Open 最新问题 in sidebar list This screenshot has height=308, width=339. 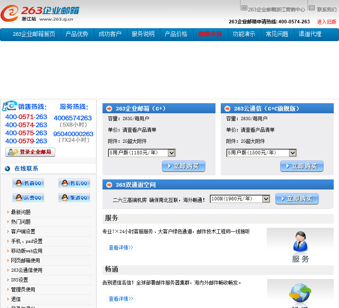tap(21, 212)
